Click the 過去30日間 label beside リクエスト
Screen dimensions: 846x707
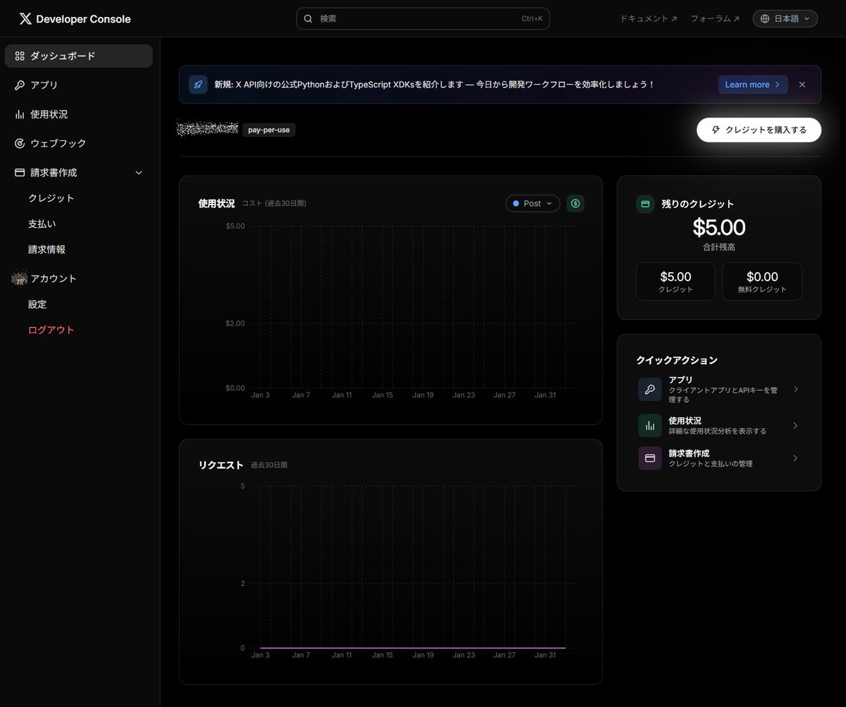[269, 465]
